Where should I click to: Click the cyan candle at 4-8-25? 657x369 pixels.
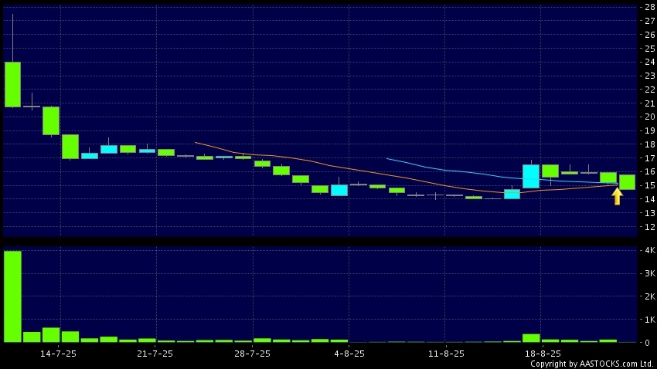point(339,191)
